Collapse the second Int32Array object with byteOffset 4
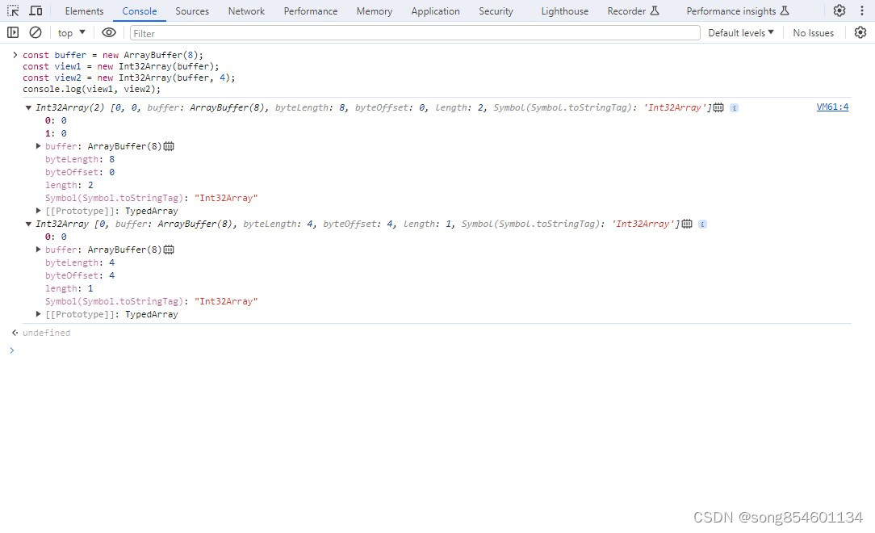The height and width of the screenshot is (533, 875). coord(28,224)
